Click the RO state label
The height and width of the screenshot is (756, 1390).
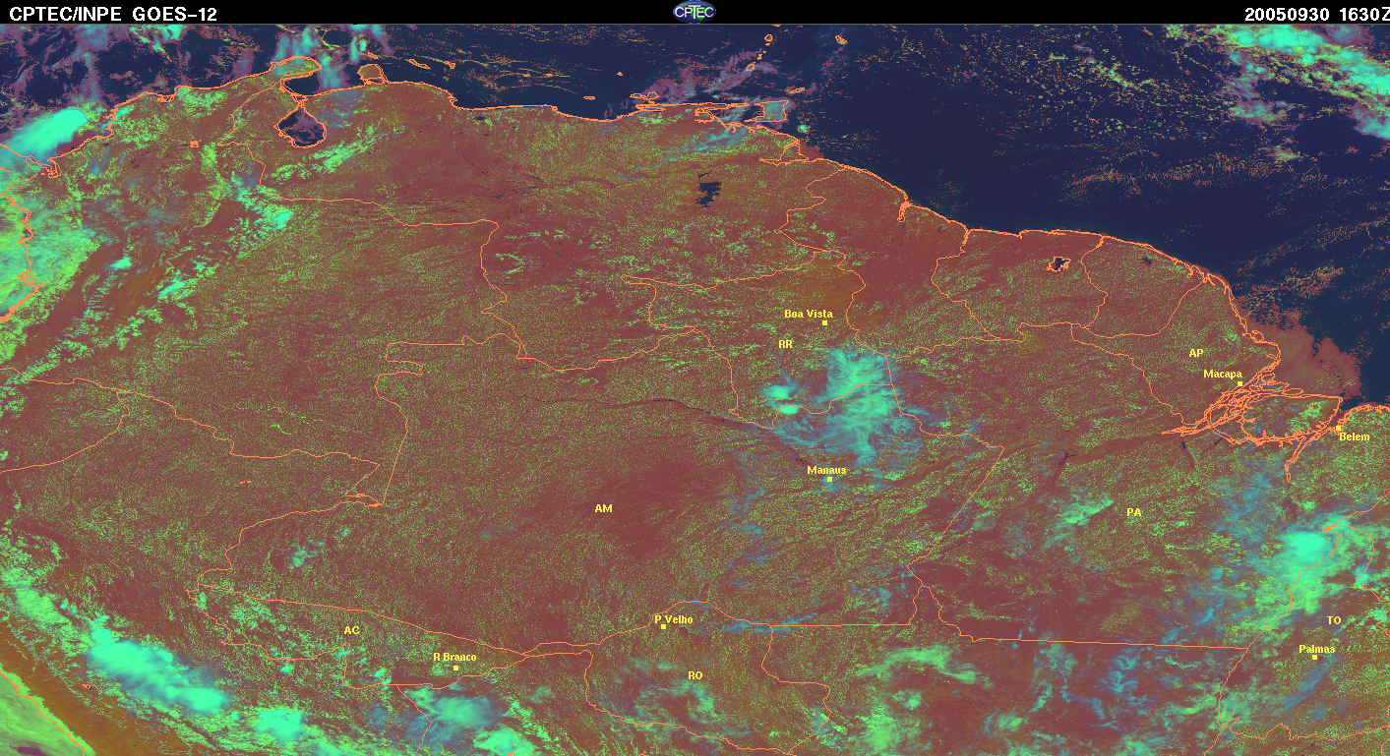(695, 675)
